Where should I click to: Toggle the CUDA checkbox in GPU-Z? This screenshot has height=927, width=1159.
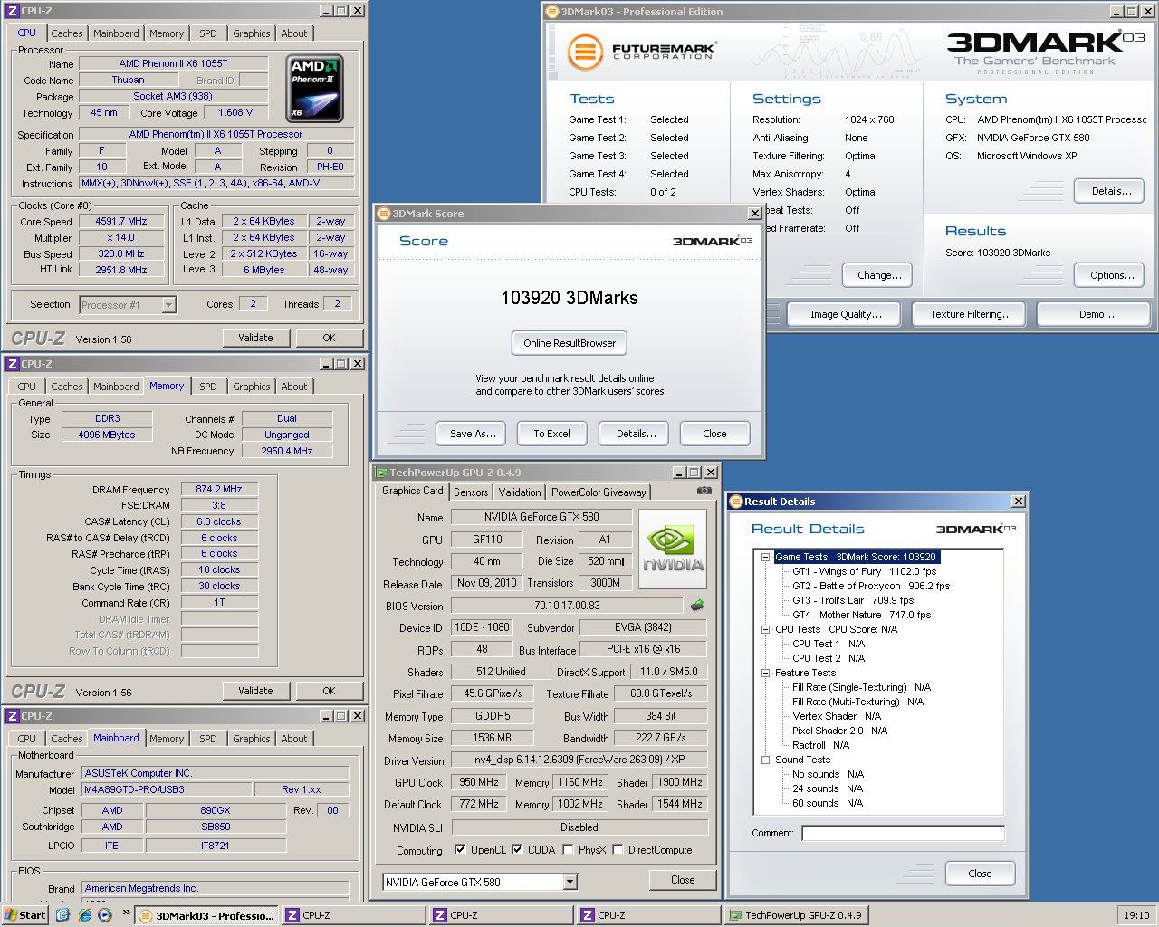[x=517, y=850]
